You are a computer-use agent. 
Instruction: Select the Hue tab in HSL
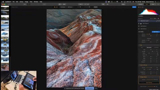(x=142, y=47)
